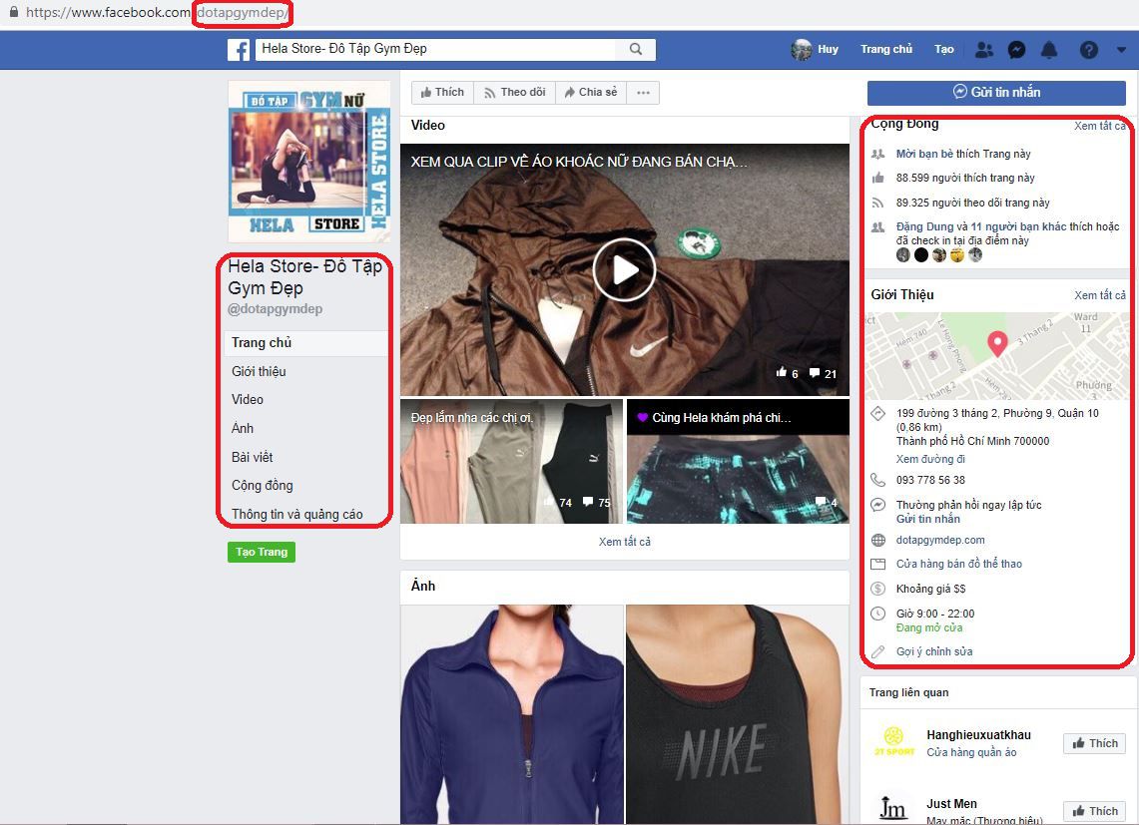
Task: Click the Theo dõi (Follow) button
Action: (515, 92)
